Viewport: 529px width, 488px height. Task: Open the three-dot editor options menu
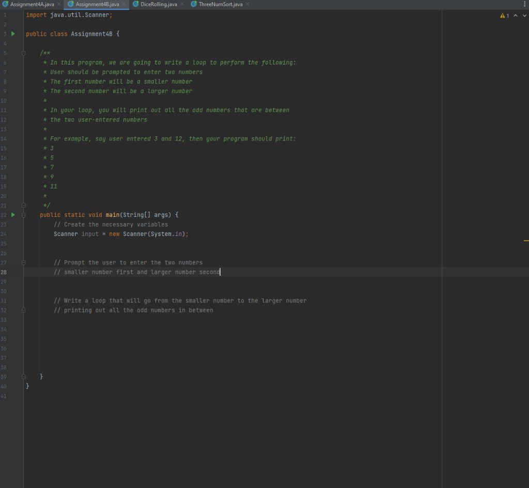(x=524, y=4)
